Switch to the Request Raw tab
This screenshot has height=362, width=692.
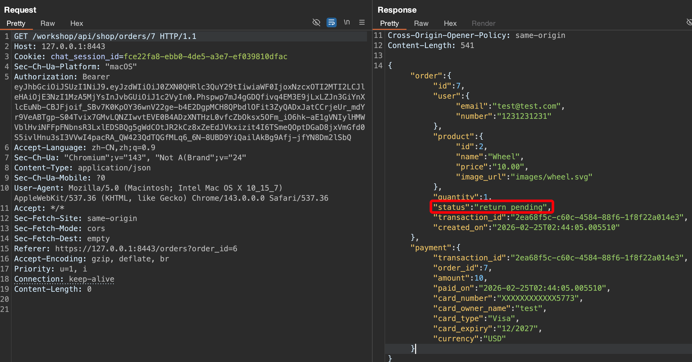48,23
